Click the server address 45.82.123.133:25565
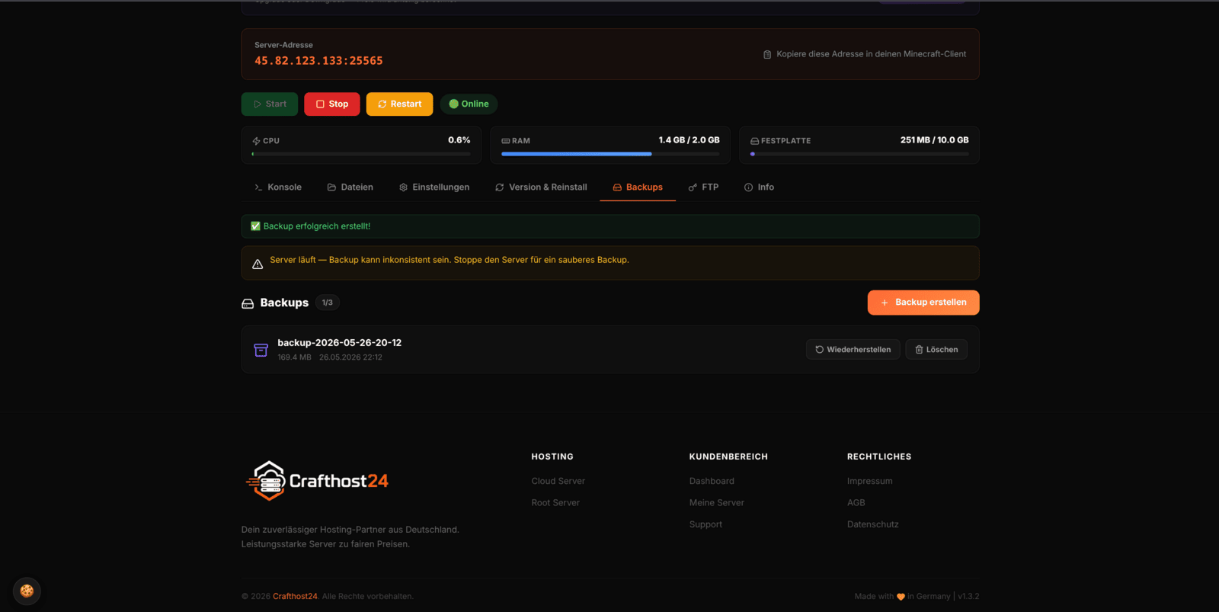The height and width of the screenshot is (612, 1219). pos(318,61)
